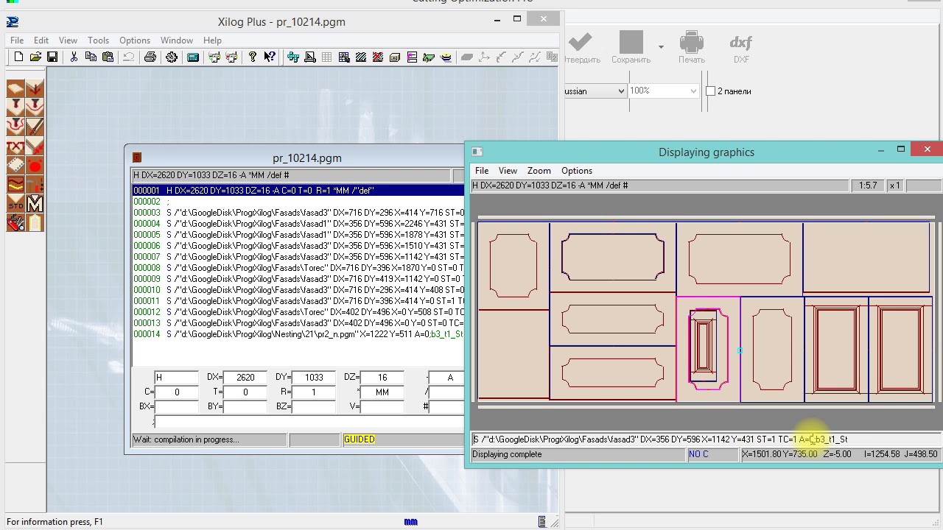Image resolution: width=943 pixels, height=530 pixels.
Task: Click the GUIDED status indicator
Action: pos(360,439)
